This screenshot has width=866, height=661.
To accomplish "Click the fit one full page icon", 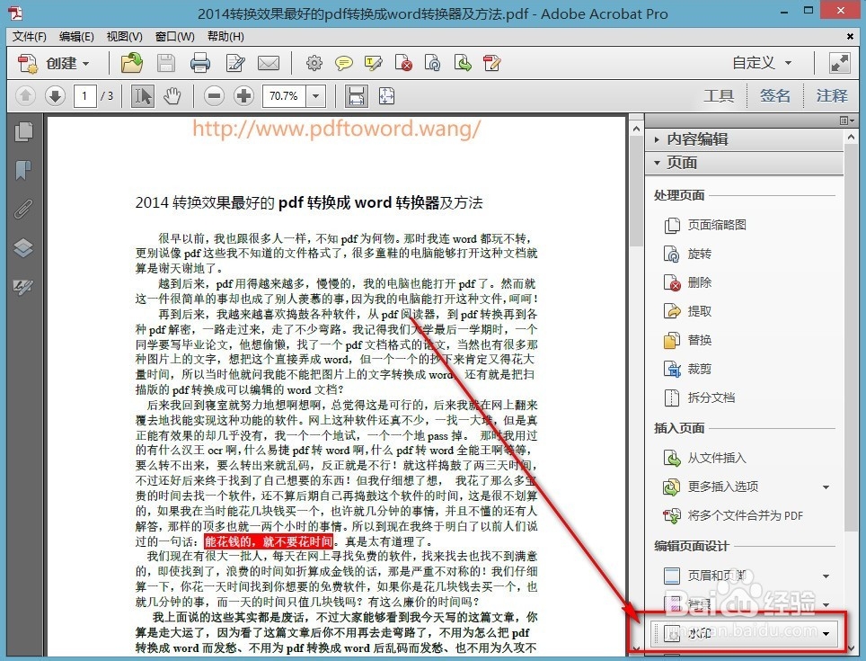I will [x=386, y=96].
